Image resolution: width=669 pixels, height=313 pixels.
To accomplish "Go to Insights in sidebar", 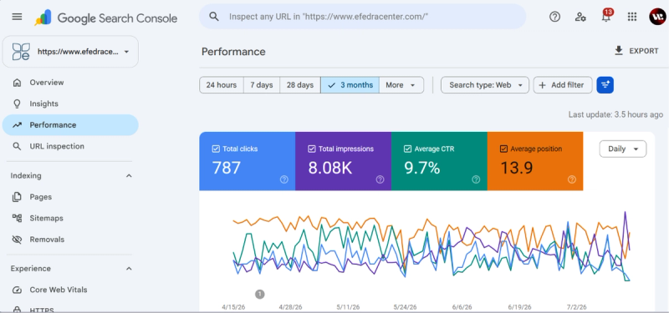I will pos(70,103).
